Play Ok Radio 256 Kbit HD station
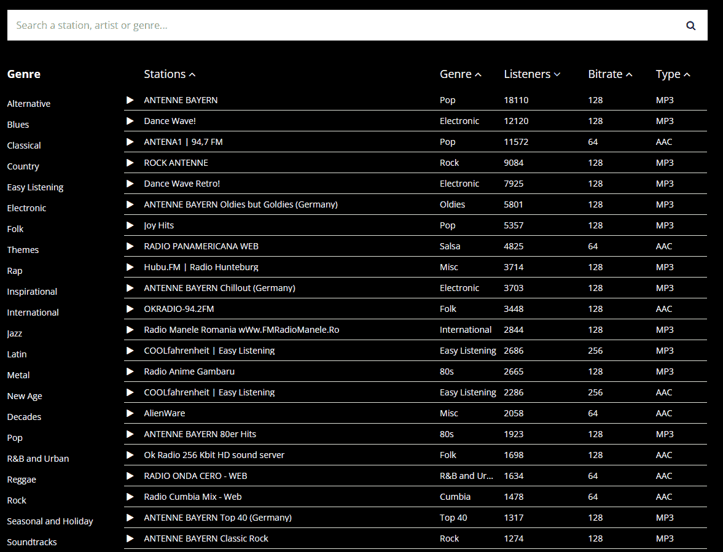 pyautogui.click(x=130, y=455)
